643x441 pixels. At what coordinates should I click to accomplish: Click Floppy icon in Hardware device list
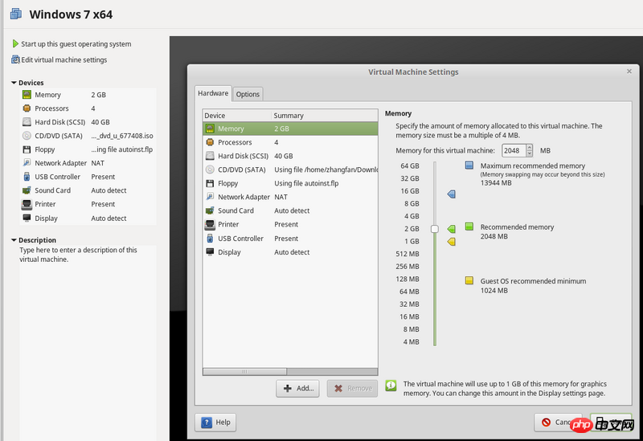pyautogui.click(x=210, y=183)
